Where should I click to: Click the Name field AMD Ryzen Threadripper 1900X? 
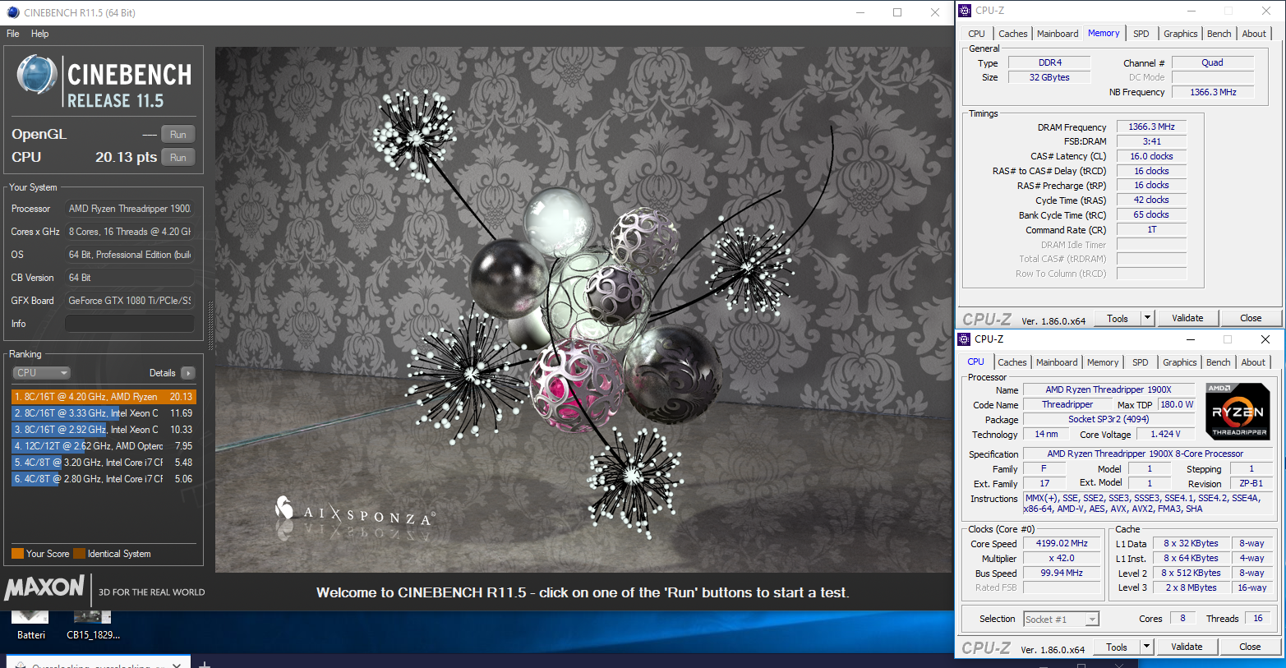click(x=1109, y=389)
